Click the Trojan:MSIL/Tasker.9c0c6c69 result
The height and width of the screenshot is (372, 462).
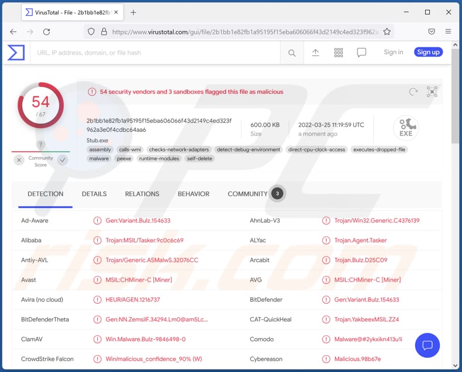coord(144,240)
